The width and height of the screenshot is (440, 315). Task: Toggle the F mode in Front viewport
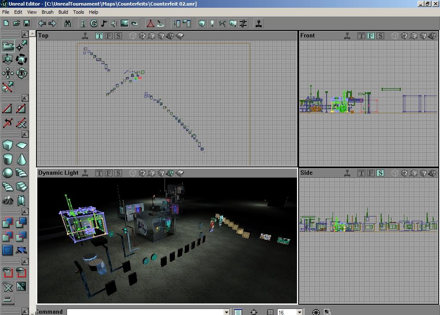coord(370,36)
